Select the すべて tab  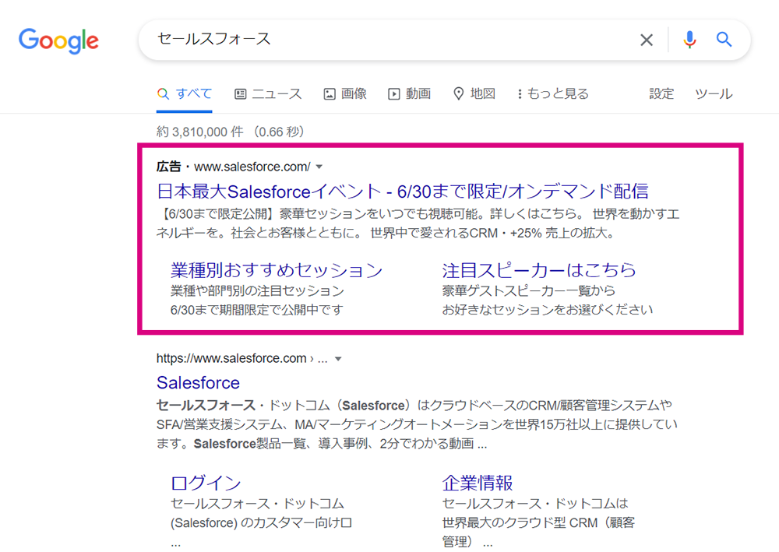(x=185, y=94)
